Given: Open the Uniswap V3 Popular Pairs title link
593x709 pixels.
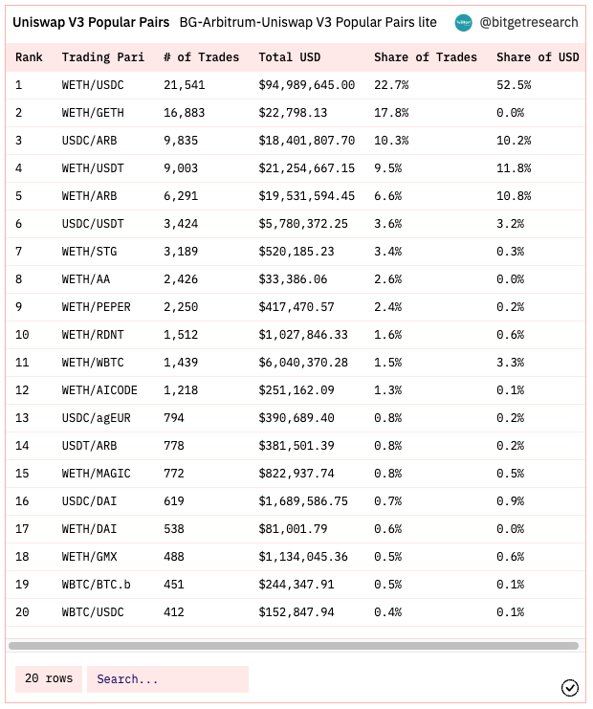Looking at the screenshot, I should click(91, 22).
